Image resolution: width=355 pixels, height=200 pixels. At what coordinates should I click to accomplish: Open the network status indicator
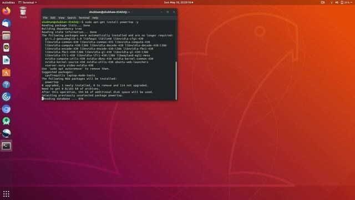(x=332, y=2)
